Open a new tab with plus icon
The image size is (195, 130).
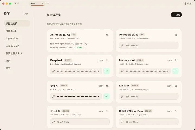[x=48, y=4]
